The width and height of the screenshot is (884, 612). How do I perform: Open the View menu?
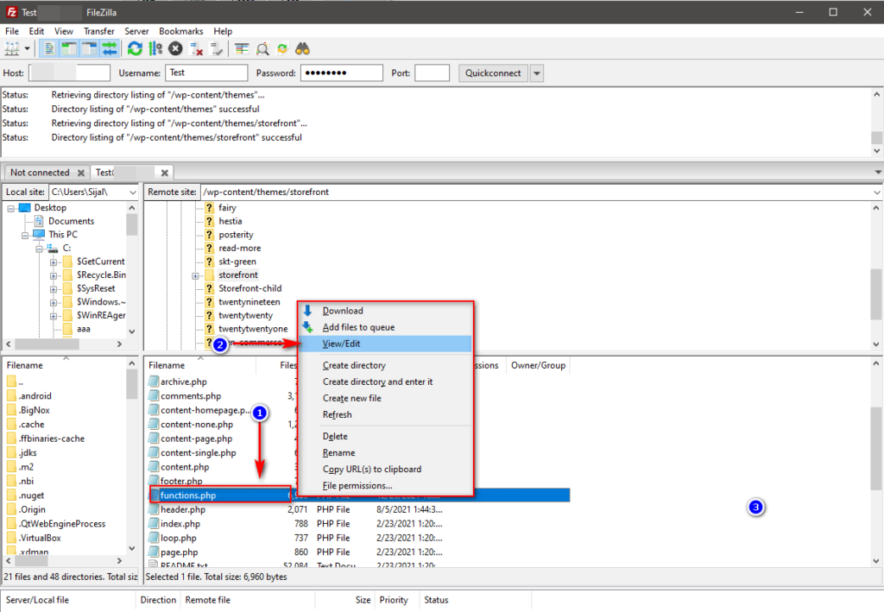click(64, 31)
